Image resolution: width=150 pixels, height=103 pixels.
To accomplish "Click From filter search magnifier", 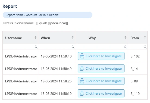I will click(x=145, y=47).
